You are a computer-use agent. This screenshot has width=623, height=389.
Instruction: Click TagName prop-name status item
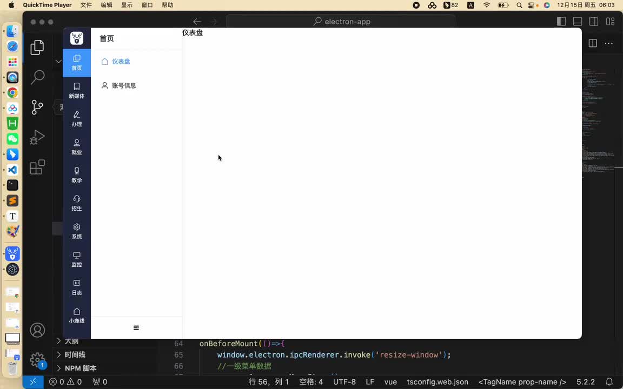(x=522, y=382)
